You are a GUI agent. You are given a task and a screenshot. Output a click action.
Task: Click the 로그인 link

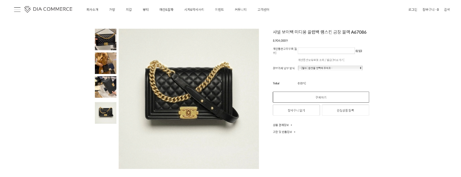coord(413,10)
